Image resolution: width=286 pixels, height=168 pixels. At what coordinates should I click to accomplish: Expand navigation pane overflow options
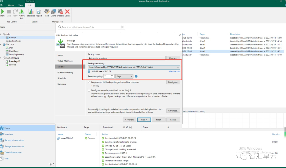(x=53, y=164)
